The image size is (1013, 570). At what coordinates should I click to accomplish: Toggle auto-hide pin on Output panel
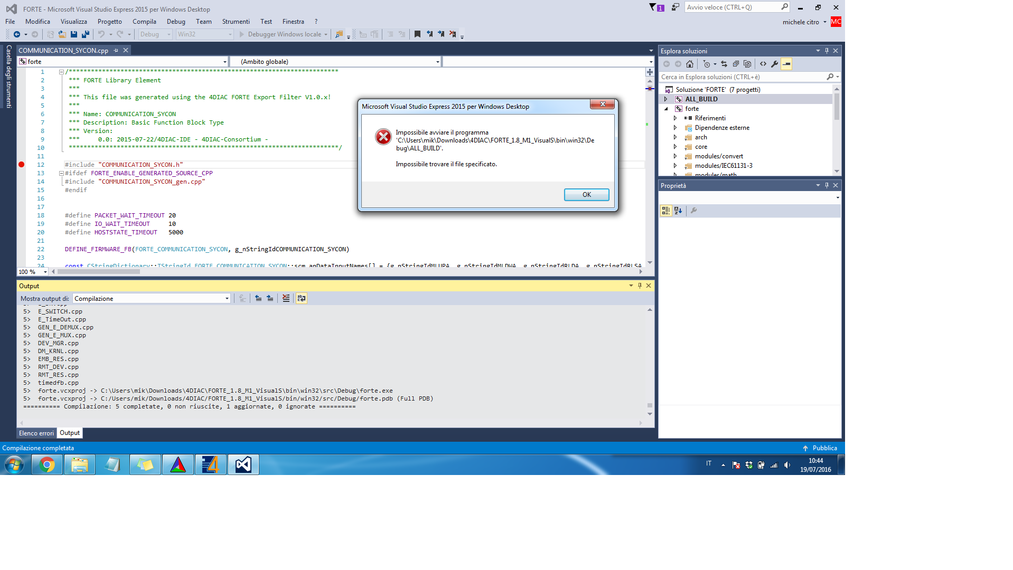click(x=640, y=286)
